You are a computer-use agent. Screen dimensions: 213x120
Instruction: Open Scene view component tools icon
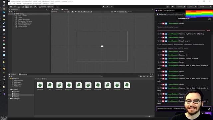[x=112, y=12]
